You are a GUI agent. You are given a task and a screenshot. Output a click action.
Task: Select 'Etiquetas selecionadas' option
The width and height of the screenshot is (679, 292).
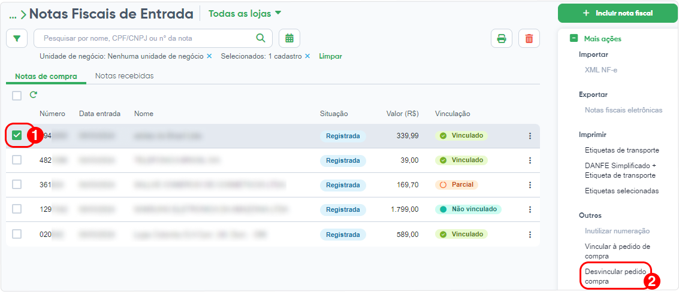(x=622, y=191)
